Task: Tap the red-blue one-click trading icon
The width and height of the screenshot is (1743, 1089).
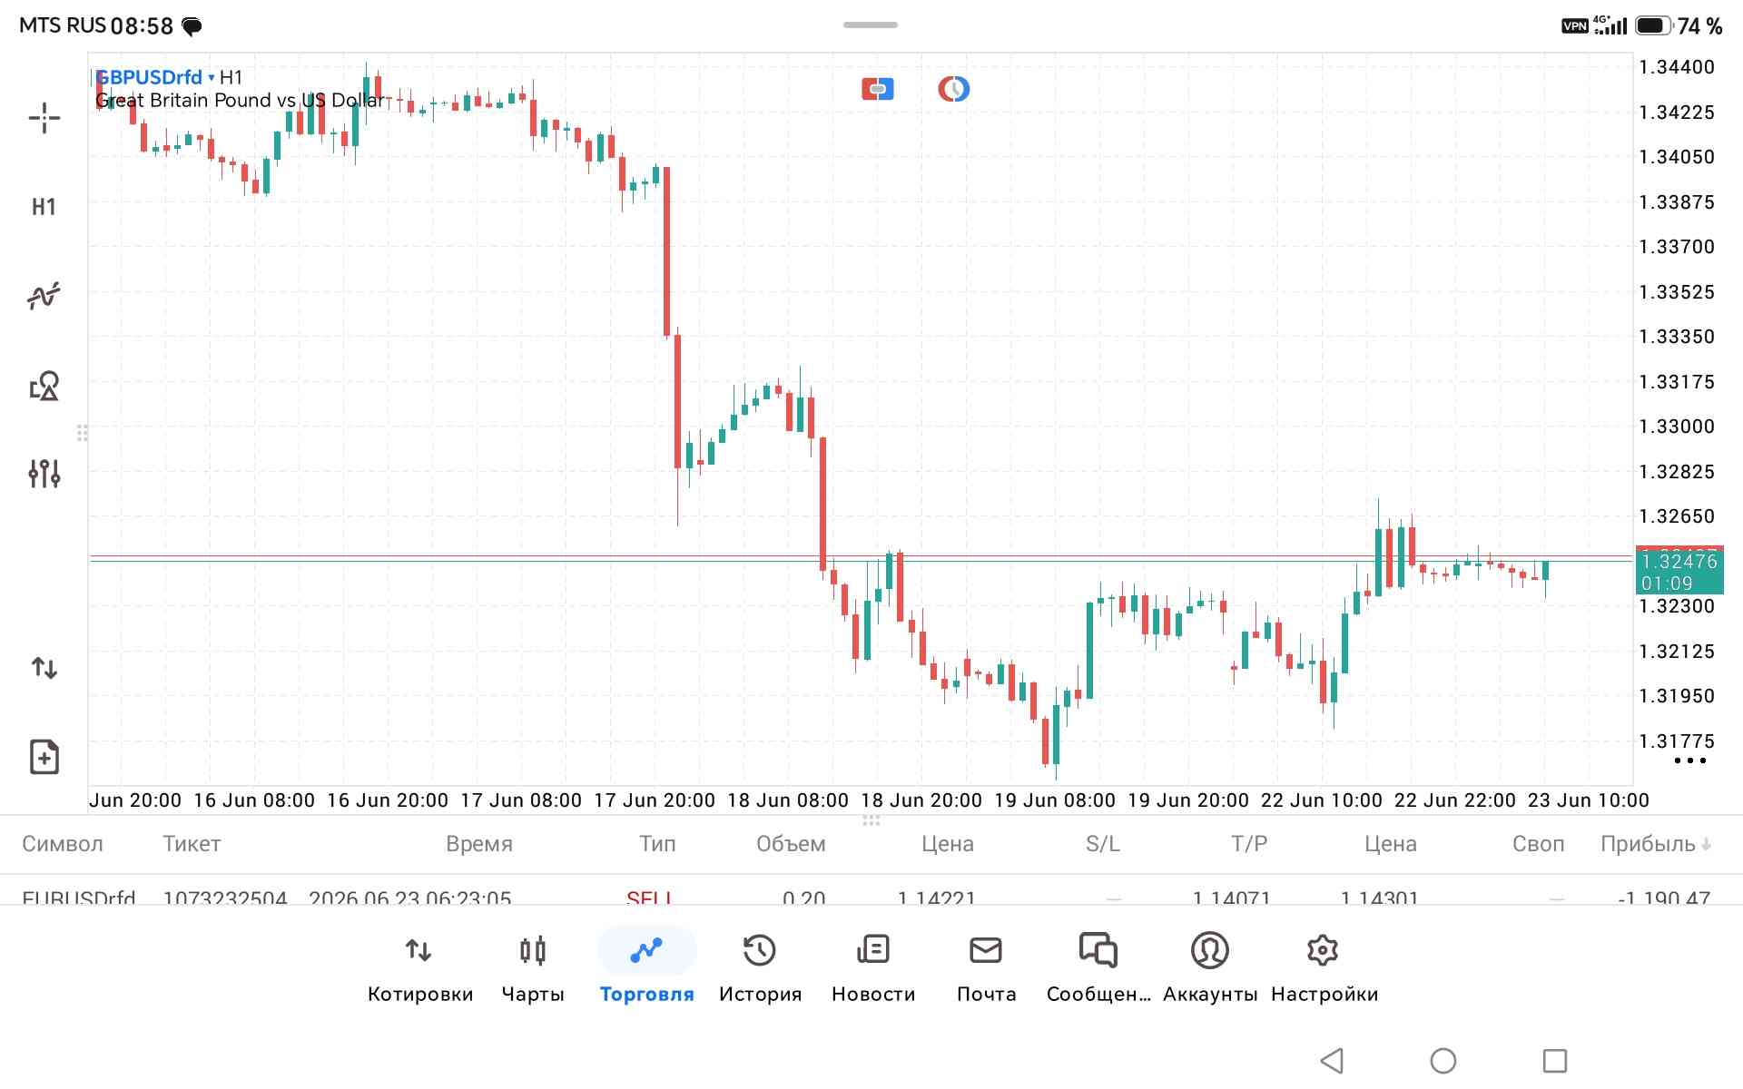Action: click(877, 89)
